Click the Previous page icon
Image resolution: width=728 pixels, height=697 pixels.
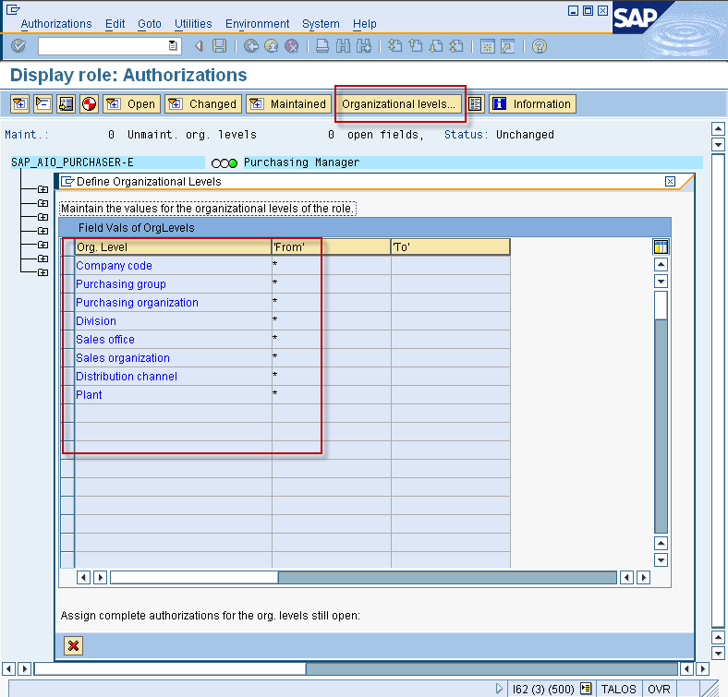click(416, 46)
